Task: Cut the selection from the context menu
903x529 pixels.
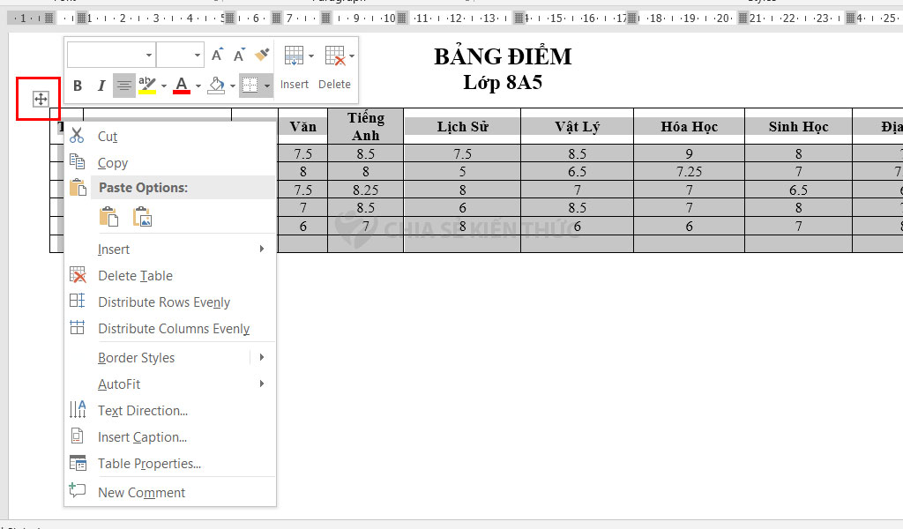Action: [107, 137]
